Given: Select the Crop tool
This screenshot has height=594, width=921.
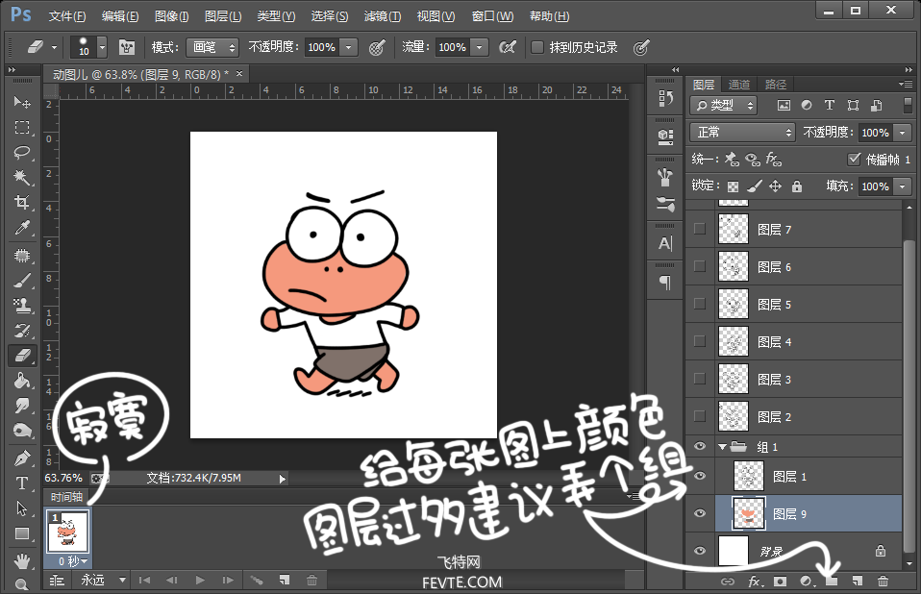Looking at the screenshot, I should pos(22,203).
